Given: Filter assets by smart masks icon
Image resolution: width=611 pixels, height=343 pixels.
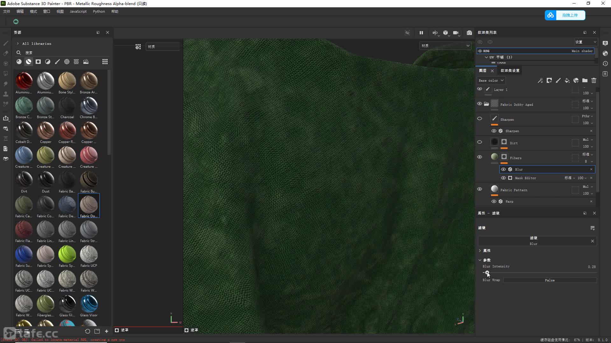Looking at the screenshot, I should click(38, 62).
